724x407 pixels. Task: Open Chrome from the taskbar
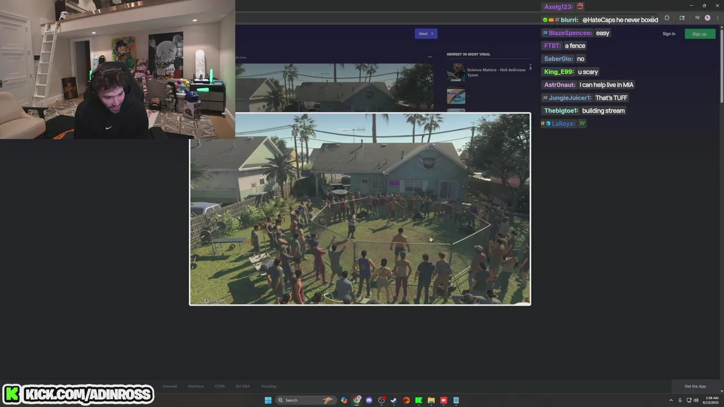tap(357, 400)
